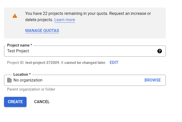Click the No organization location value
This screenshot has width=182, height=122.
tap(28, 80)
